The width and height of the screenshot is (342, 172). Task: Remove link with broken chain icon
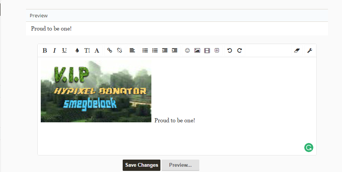point(119,50)
